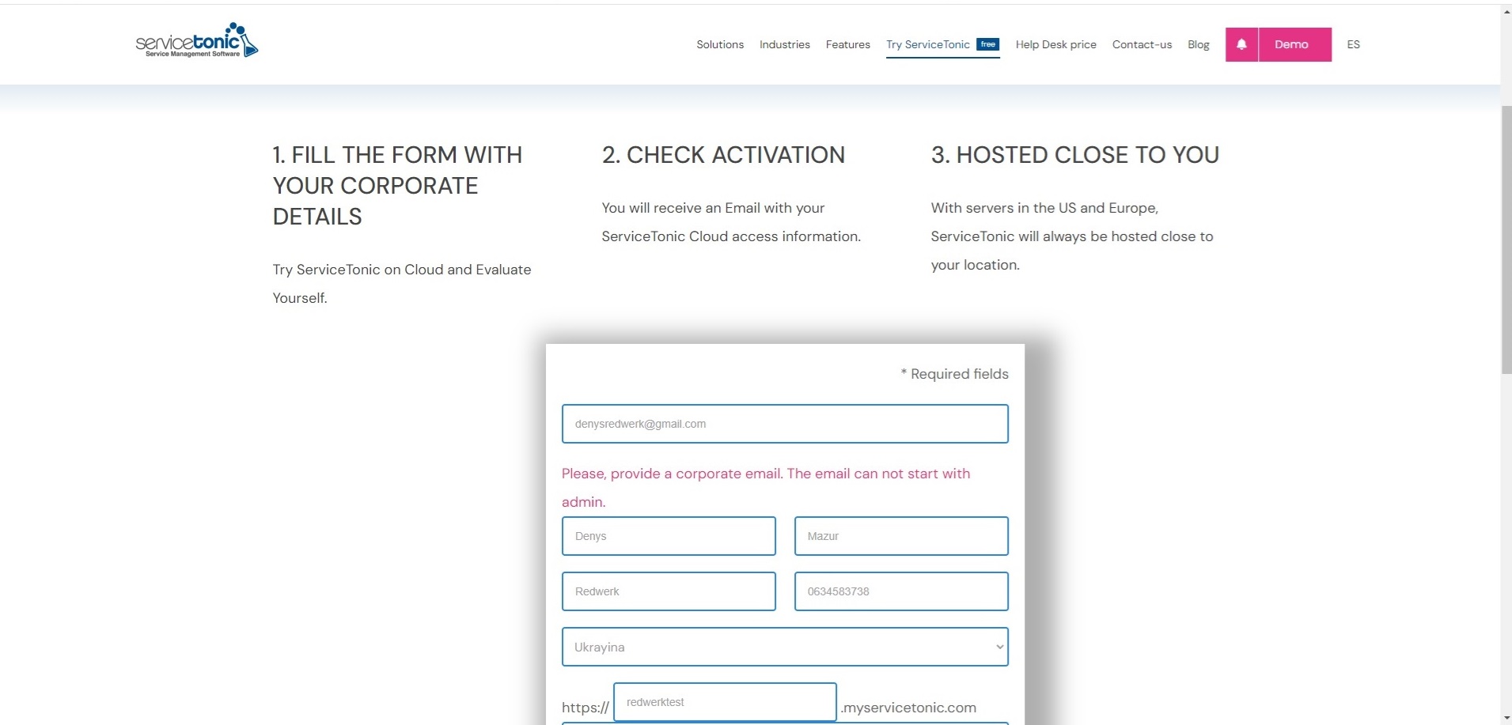Click the page vertical scrollbar thumb
The image size is (1512, 725).
[1506, 240]
